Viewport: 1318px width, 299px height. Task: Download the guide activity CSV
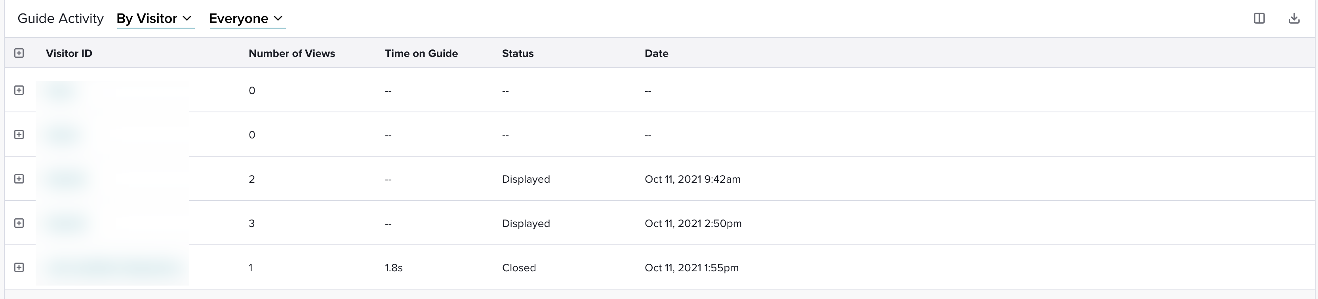point(1294,19)
